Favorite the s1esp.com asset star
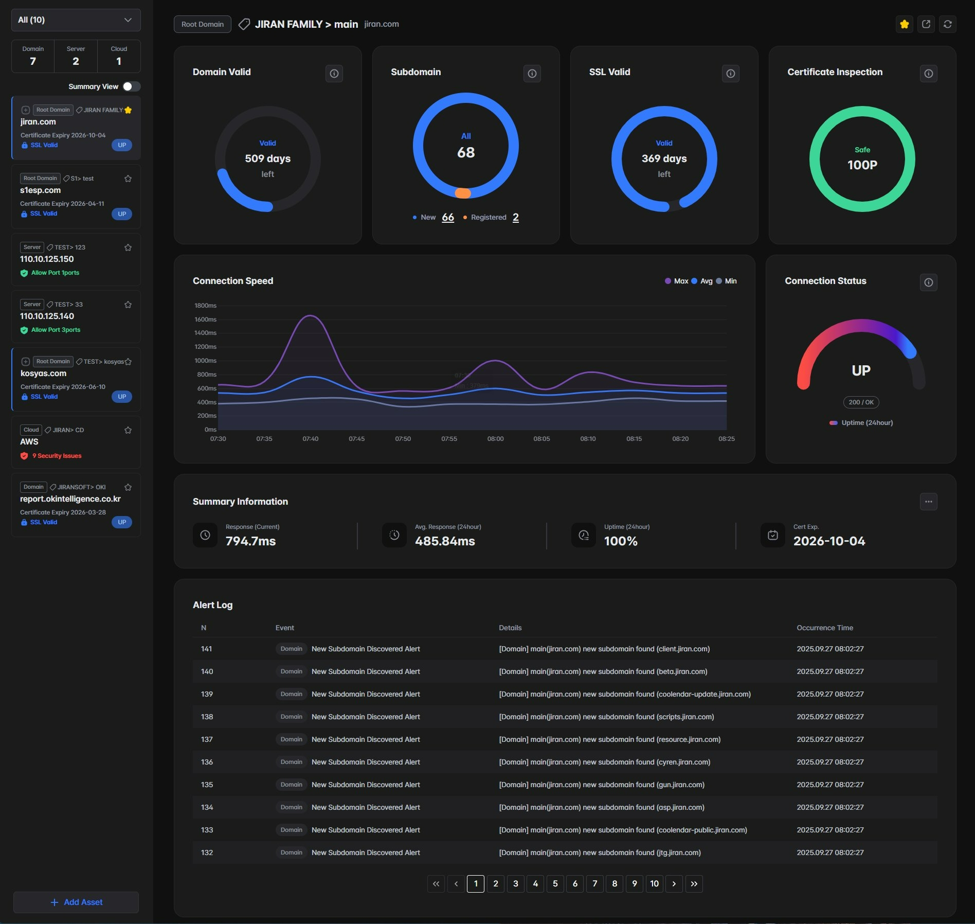Viewport: 975px width, 924px height. coord(128,179)
